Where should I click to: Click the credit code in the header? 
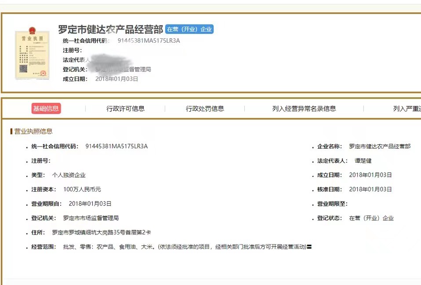click(149, 41)
